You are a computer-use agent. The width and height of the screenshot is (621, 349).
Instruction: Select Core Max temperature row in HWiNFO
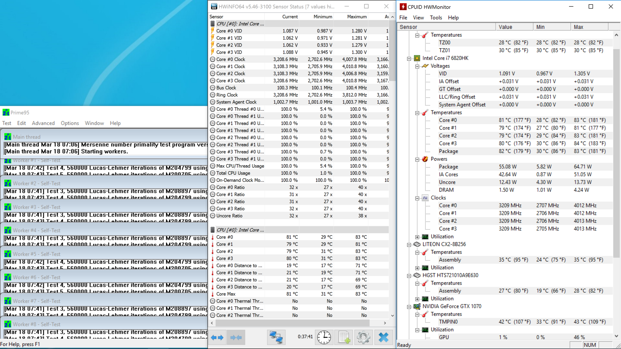tap(299, 294)
